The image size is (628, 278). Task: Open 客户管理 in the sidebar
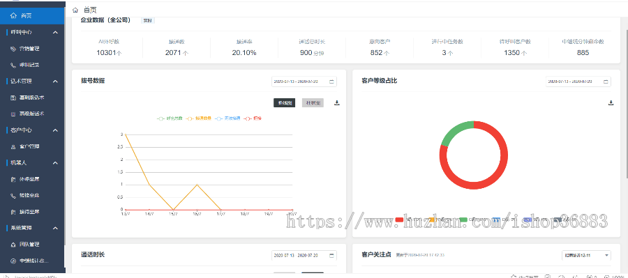click(x=29, y=147)
